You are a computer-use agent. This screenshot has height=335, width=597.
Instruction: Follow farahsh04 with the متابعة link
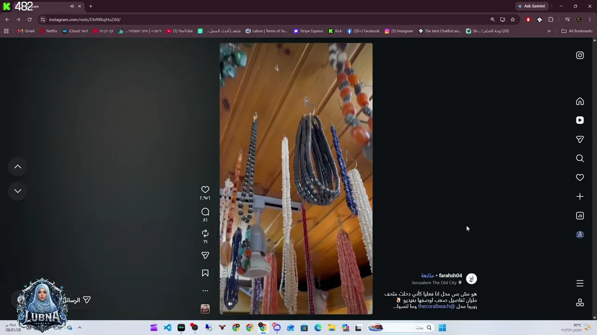[427, 275]
